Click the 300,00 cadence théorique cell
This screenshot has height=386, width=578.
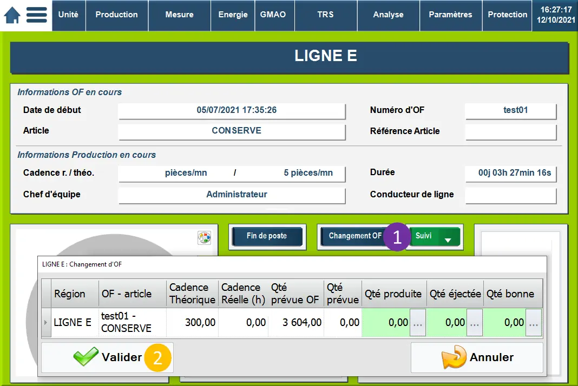pos(192,323)
